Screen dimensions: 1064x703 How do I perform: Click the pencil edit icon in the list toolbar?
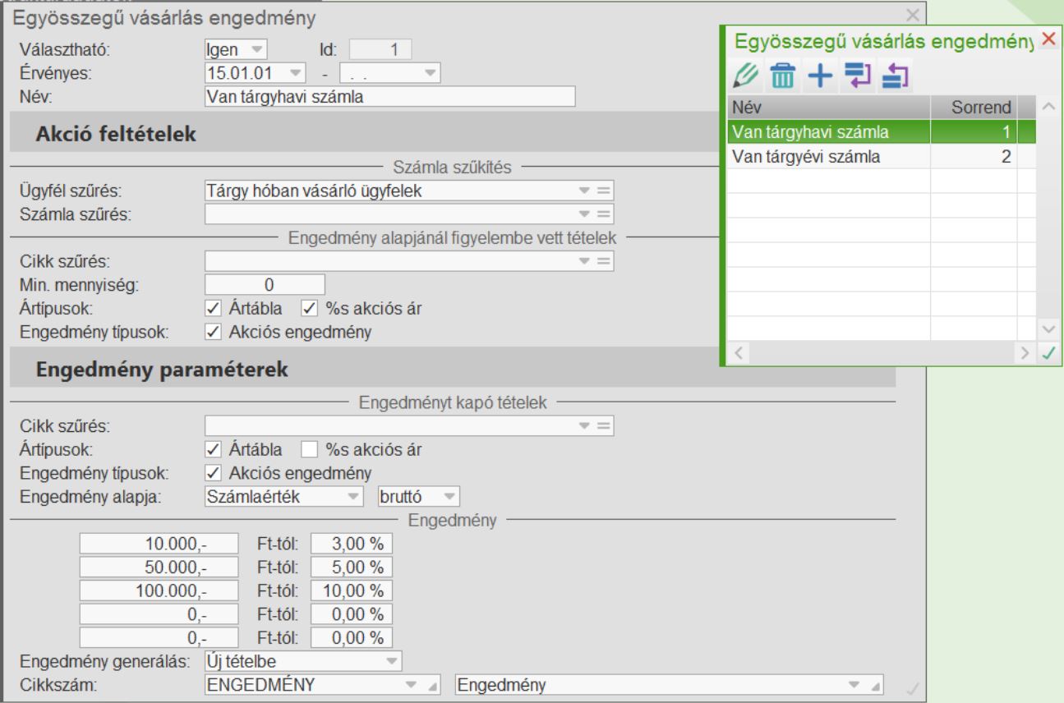tap(747, 76)
